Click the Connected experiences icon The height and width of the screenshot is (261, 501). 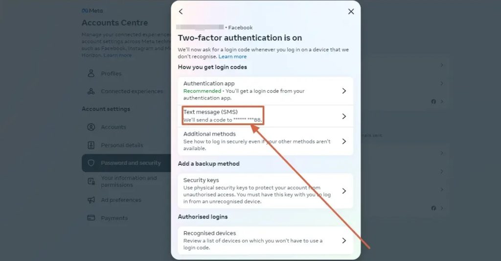91,91
